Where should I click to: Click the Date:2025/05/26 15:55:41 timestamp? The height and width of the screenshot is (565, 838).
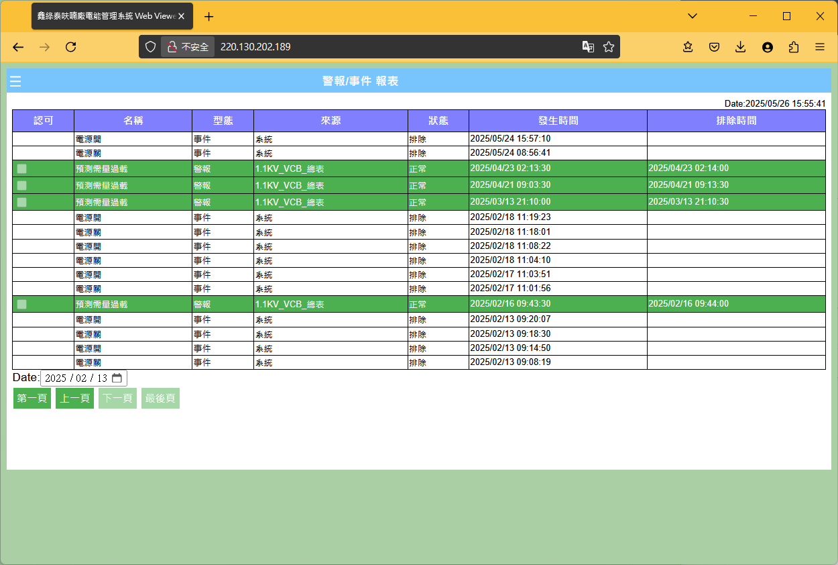pos(775,104)
